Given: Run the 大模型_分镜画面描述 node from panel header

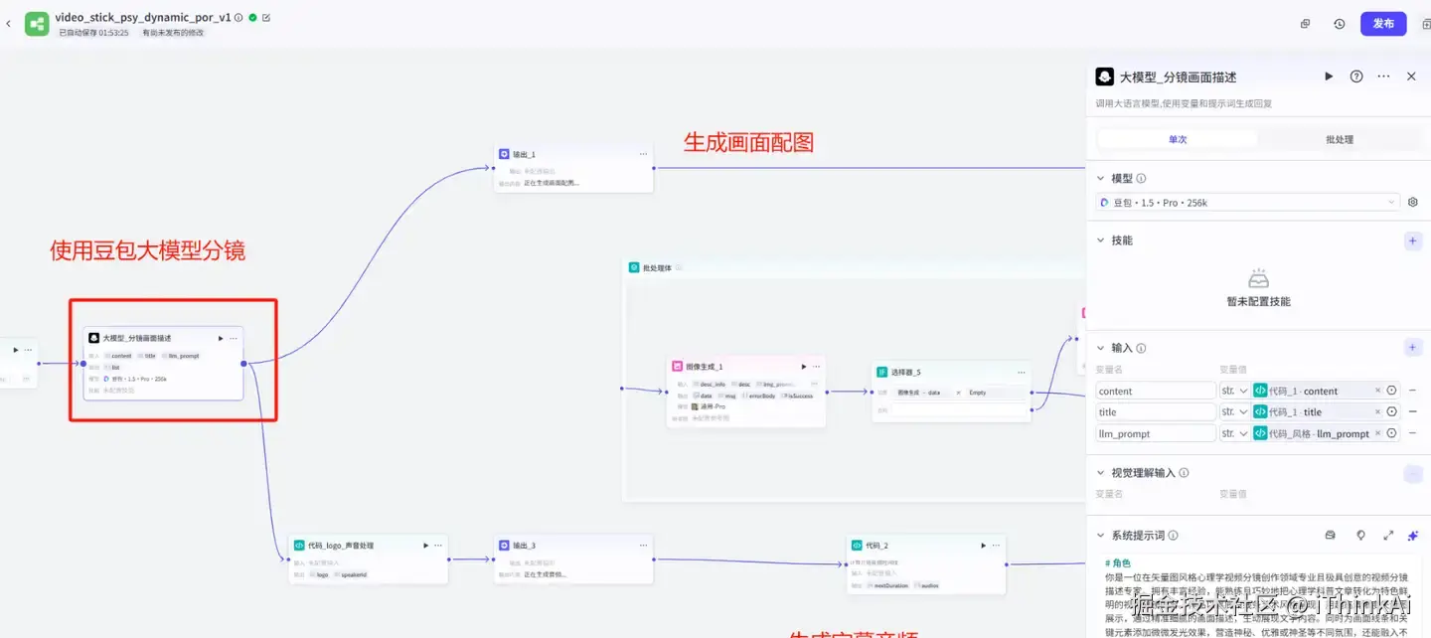Looking at the screenshot, I should click(1329, 77).
